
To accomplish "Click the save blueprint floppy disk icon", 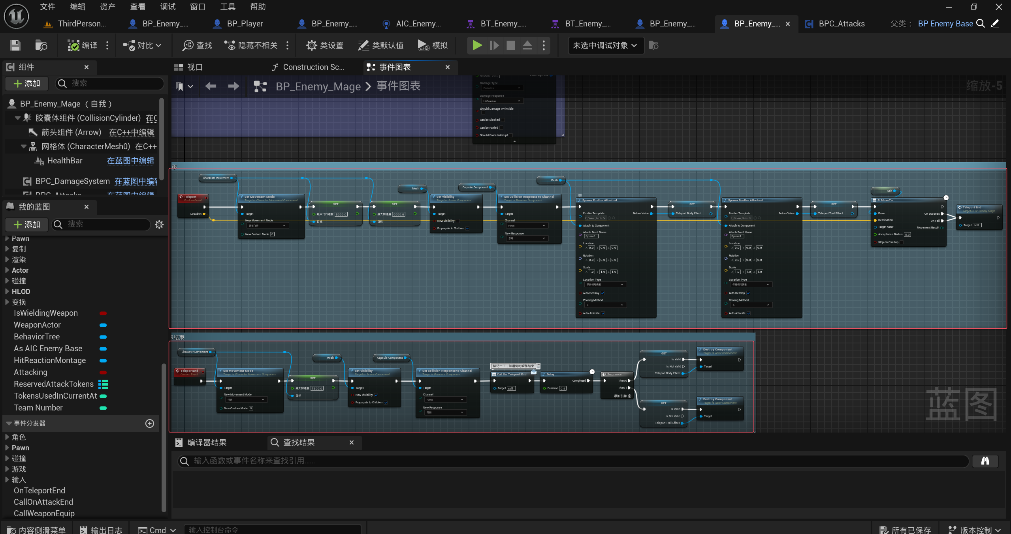I will pos(15,45).
